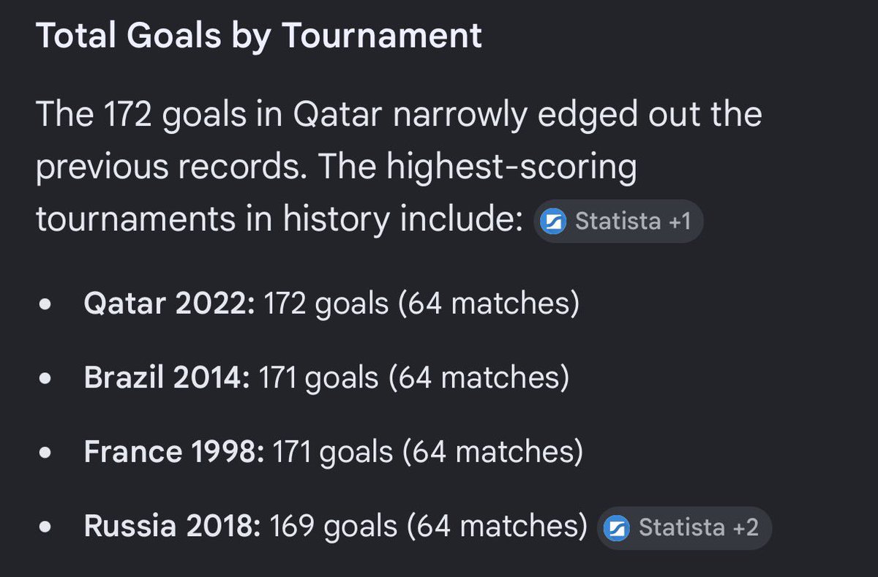Click the Statista logo icon beside Russia 2018 line
The width and height of the screenshot is (878, 577).
pos(619,528)
